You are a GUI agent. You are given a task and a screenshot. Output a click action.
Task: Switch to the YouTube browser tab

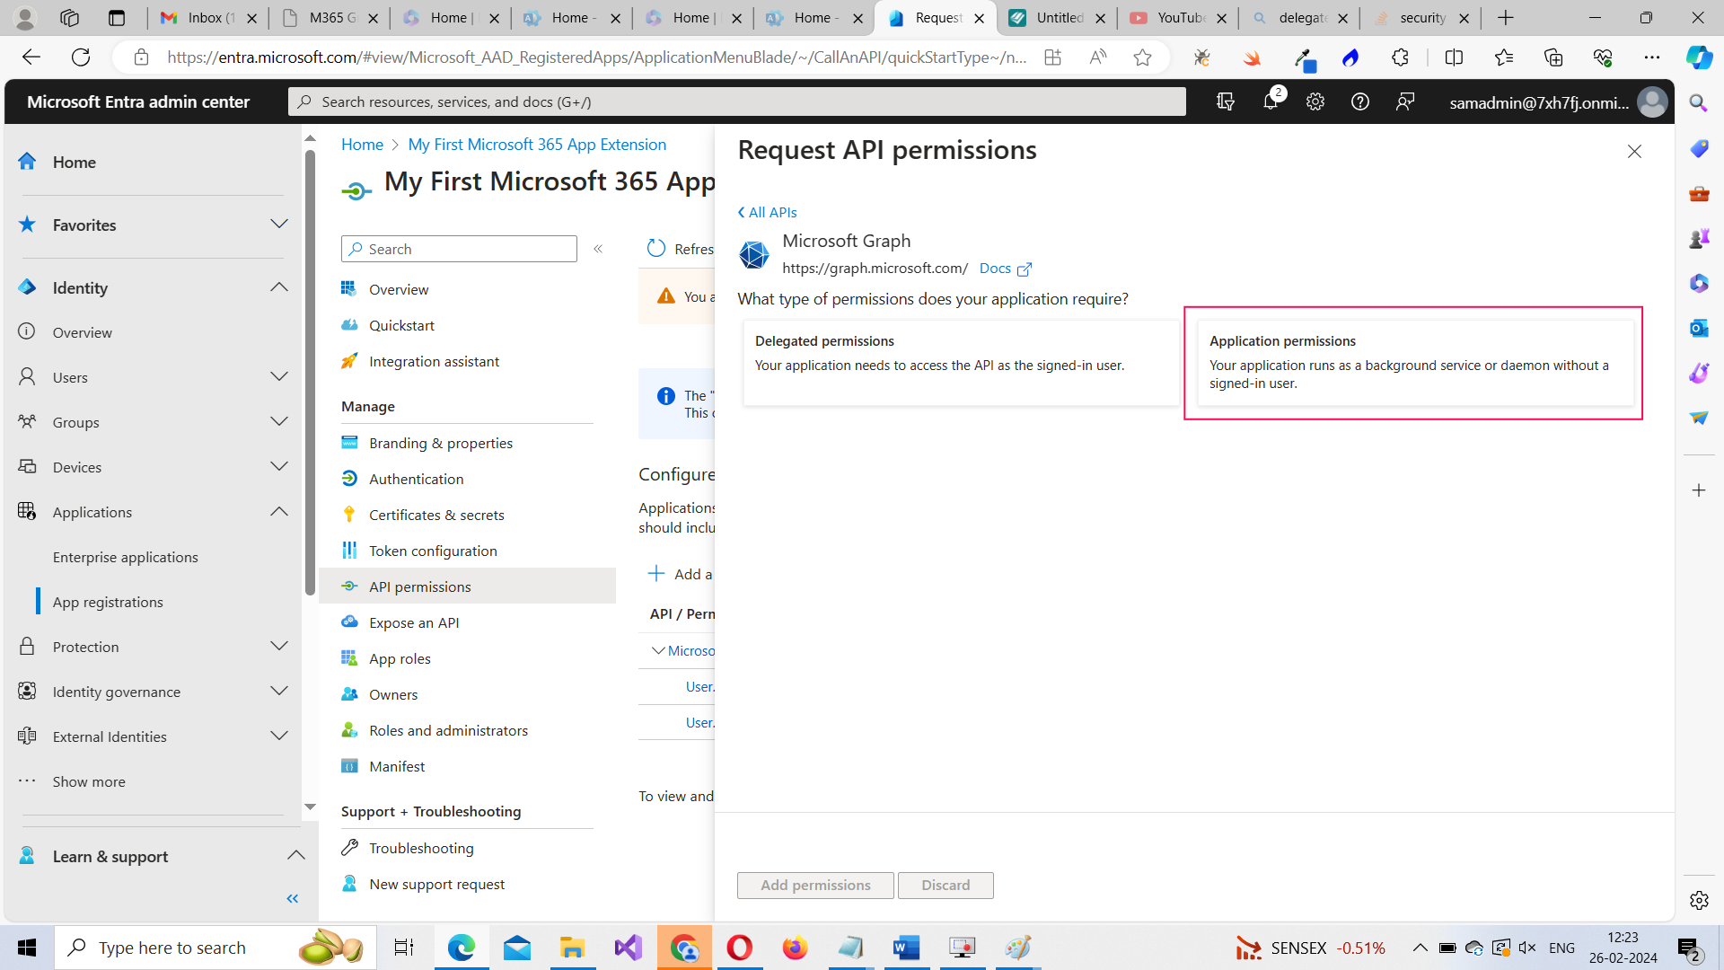(x=1176, y=18)
